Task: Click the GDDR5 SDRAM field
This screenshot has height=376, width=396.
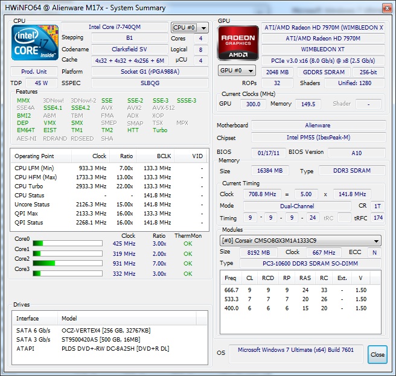Action: [x=324, y=72]
